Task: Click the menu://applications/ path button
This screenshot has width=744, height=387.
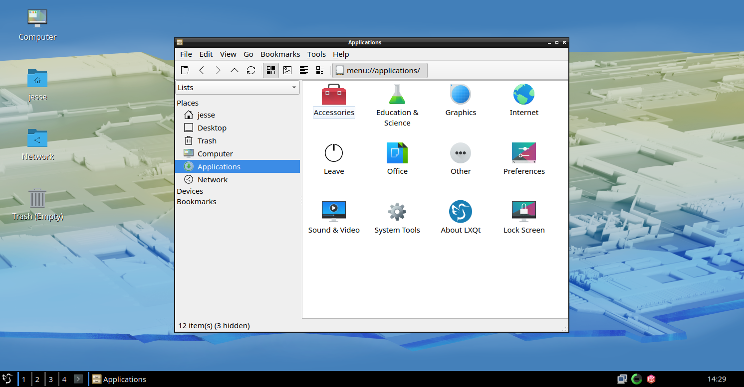Action: (380, 70)
